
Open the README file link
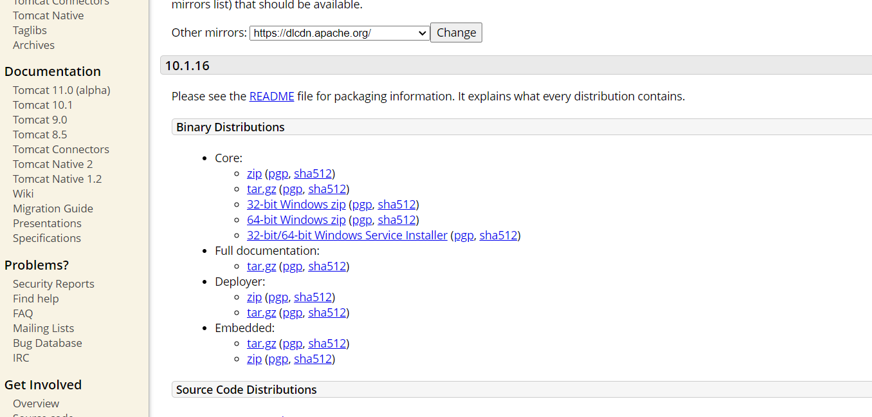tap(271, 97)
